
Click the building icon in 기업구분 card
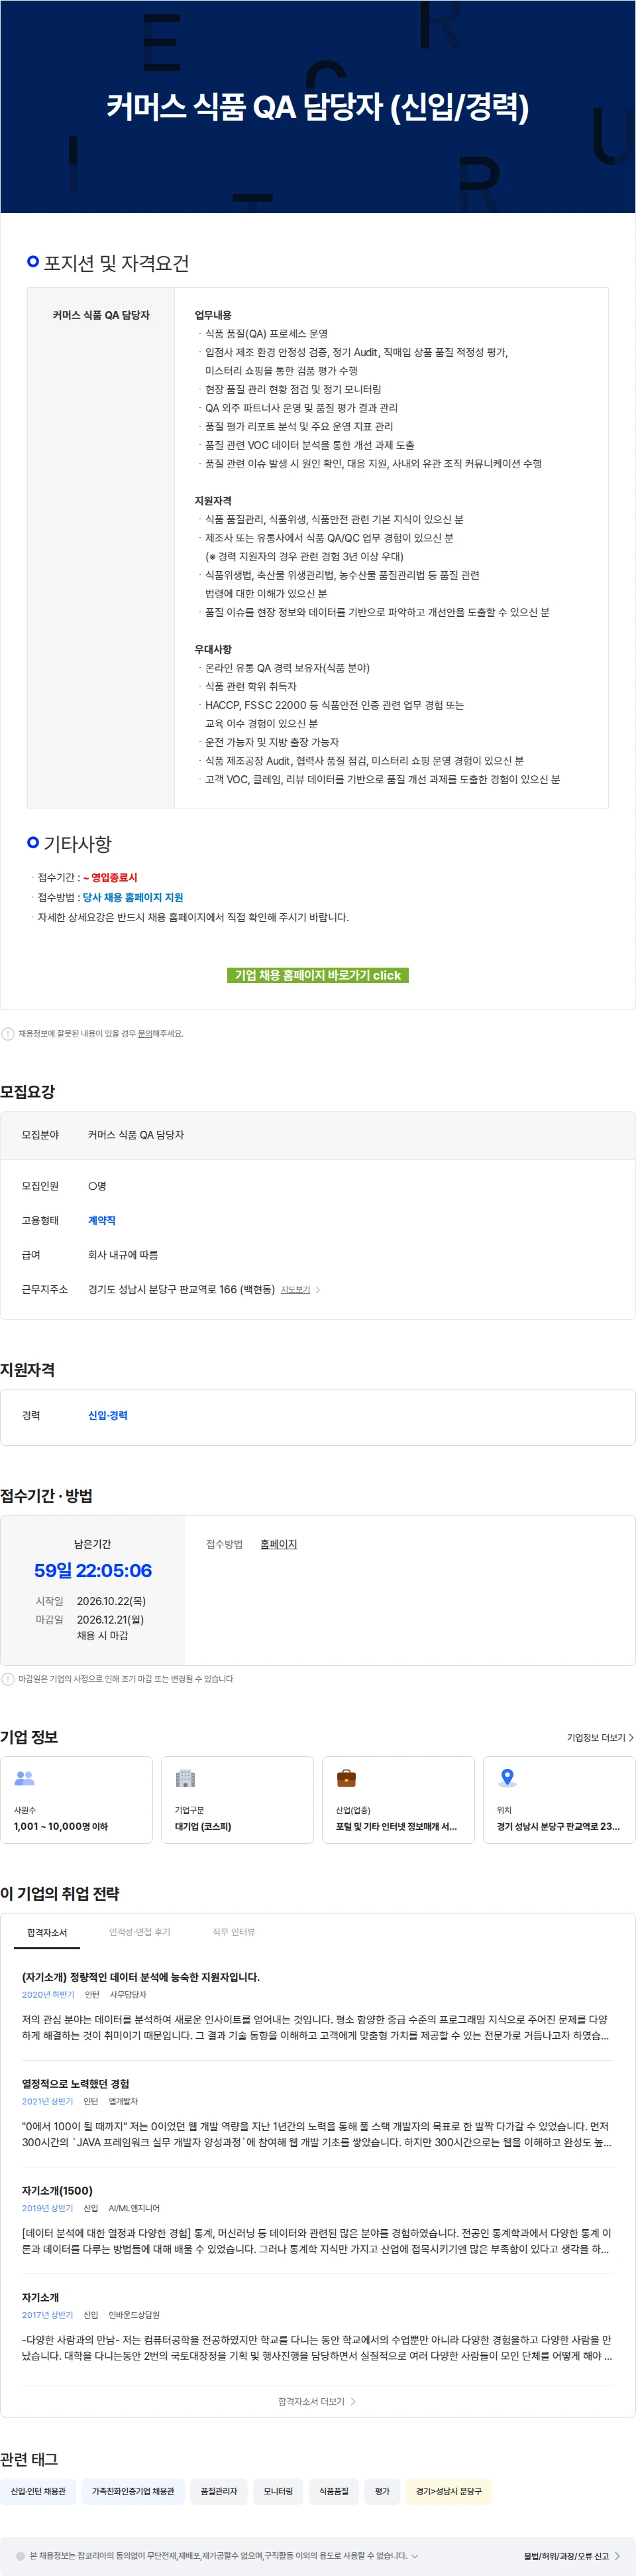[x=185, y=1779]
